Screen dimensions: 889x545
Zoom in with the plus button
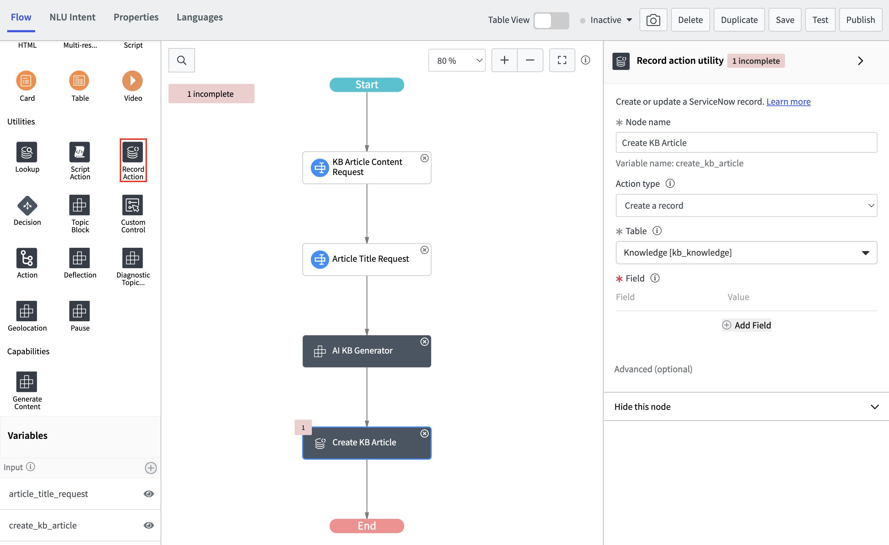click(504, 60)
